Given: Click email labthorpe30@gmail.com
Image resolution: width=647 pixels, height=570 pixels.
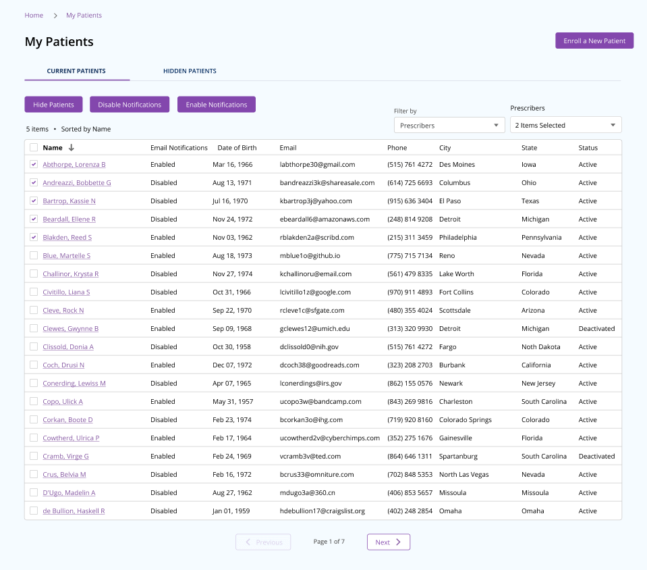Looking at the screenshot, I should (x=317, y=164).
